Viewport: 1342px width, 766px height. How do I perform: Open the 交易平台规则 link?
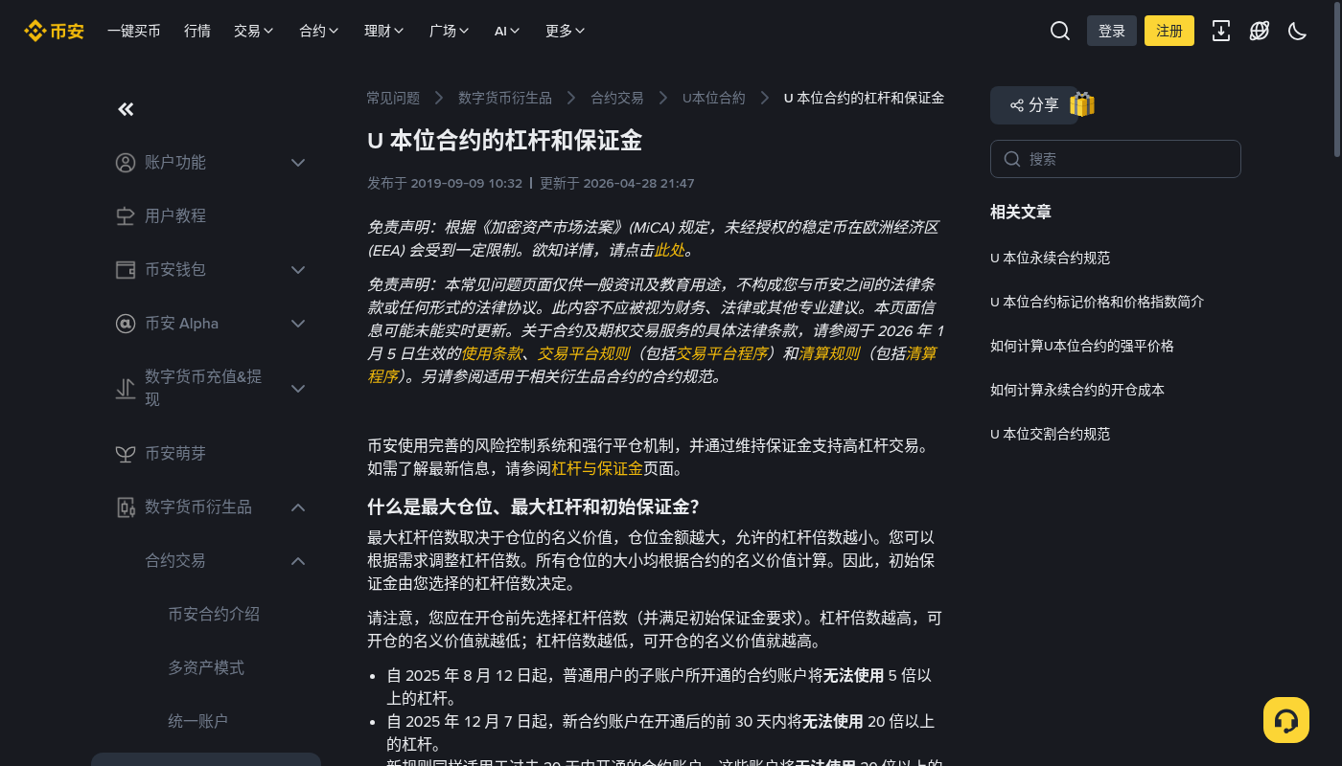tap(584, 353)
